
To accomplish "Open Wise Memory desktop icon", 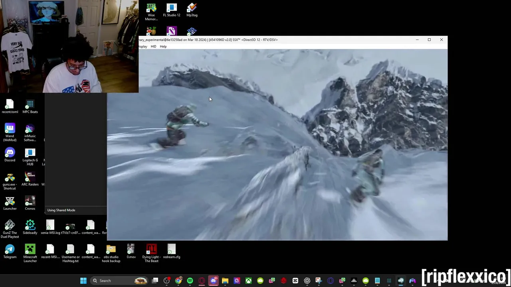I will [x=151, y=12].
